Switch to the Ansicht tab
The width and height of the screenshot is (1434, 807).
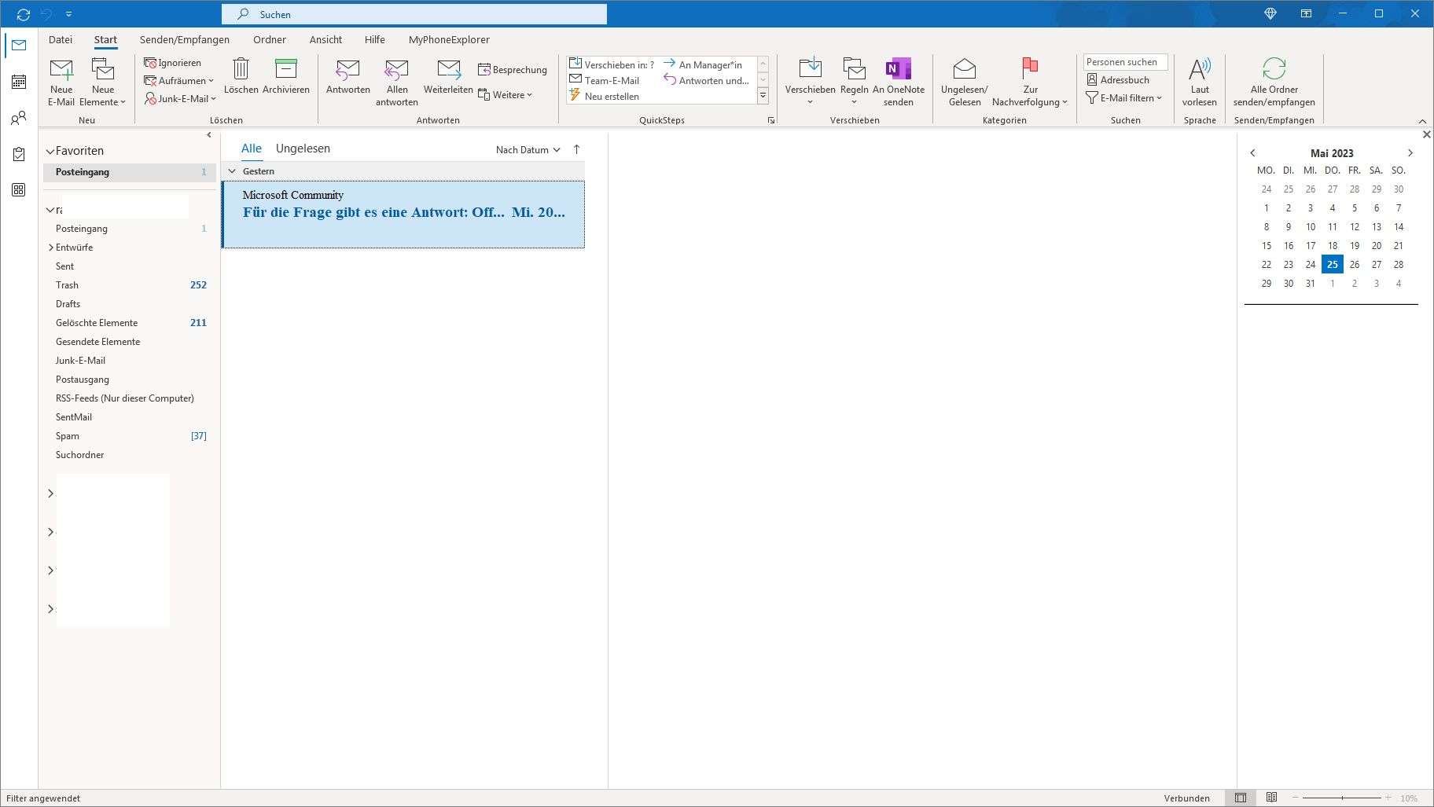(x=325, y=39)
